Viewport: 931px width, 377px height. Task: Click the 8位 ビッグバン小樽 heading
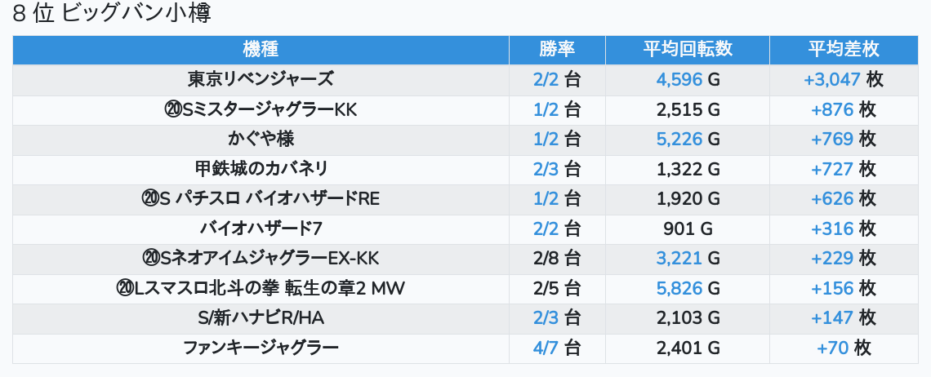point(112,15)
